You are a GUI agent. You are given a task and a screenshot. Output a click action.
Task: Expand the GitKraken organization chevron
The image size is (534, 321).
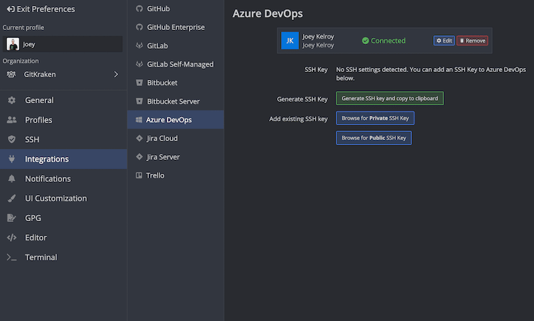point(116,75)
